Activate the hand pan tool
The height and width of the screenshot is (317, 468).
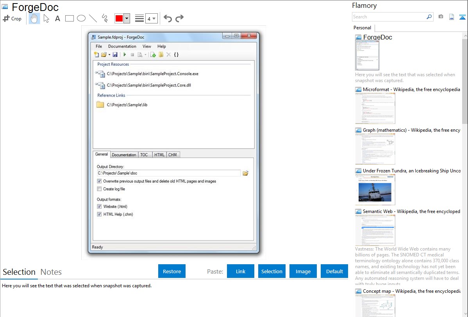[x=34, y=18]
